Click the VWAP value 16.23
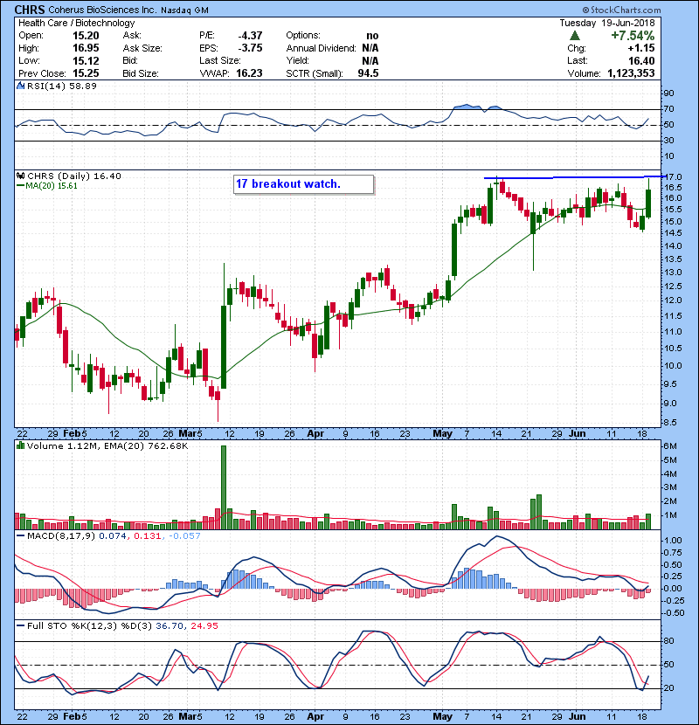The height and width of the screenshot is (725, 699). point(249,73)
